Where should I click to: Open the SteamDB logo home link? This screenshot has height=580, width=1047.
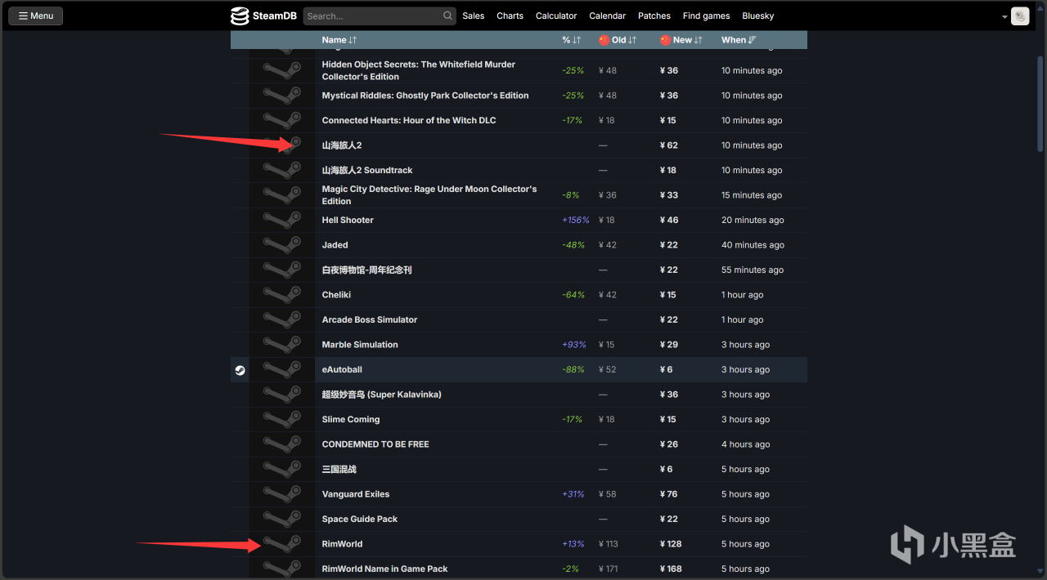(x=263, y=16)
